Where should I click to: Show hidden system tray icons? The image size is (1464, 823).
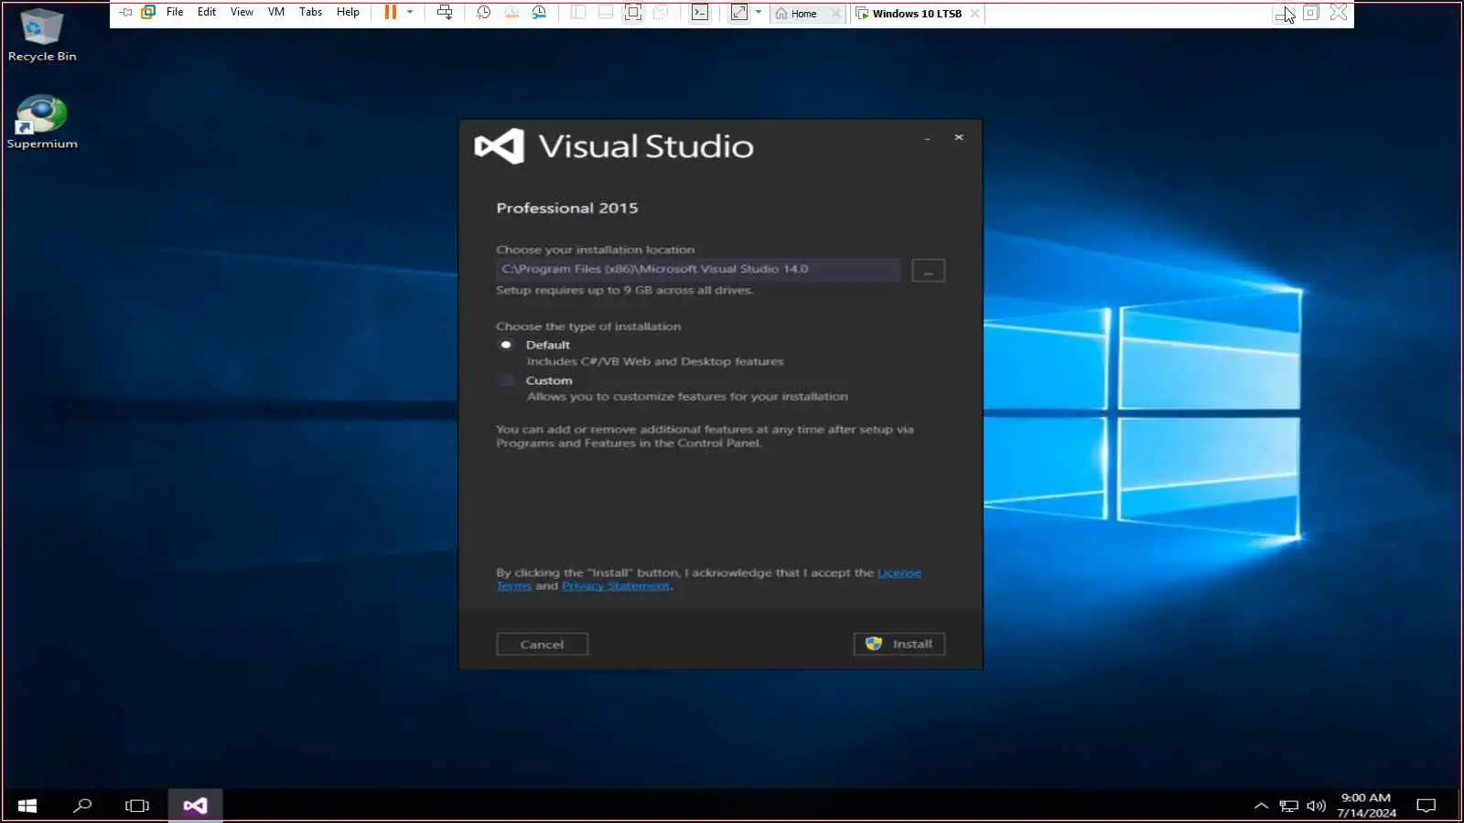click(1261, 806)
